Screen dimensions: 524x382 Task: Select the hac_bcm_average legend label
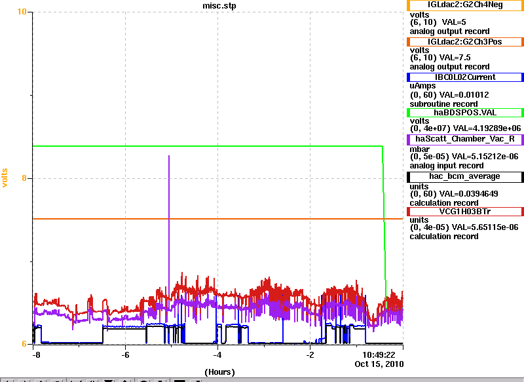click(x=465, y=176)
